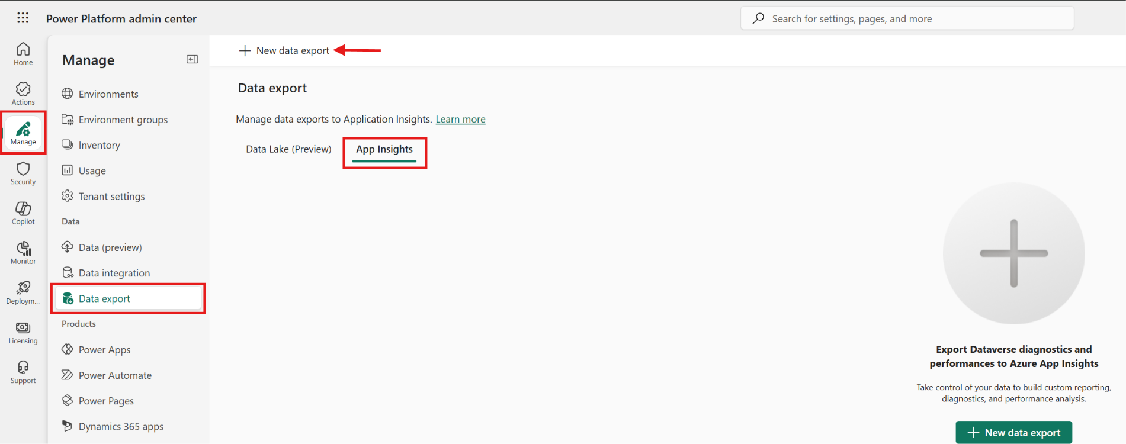Click the Tenant settings gear icon
This screenshot has height=444, width=1126.
68,195
